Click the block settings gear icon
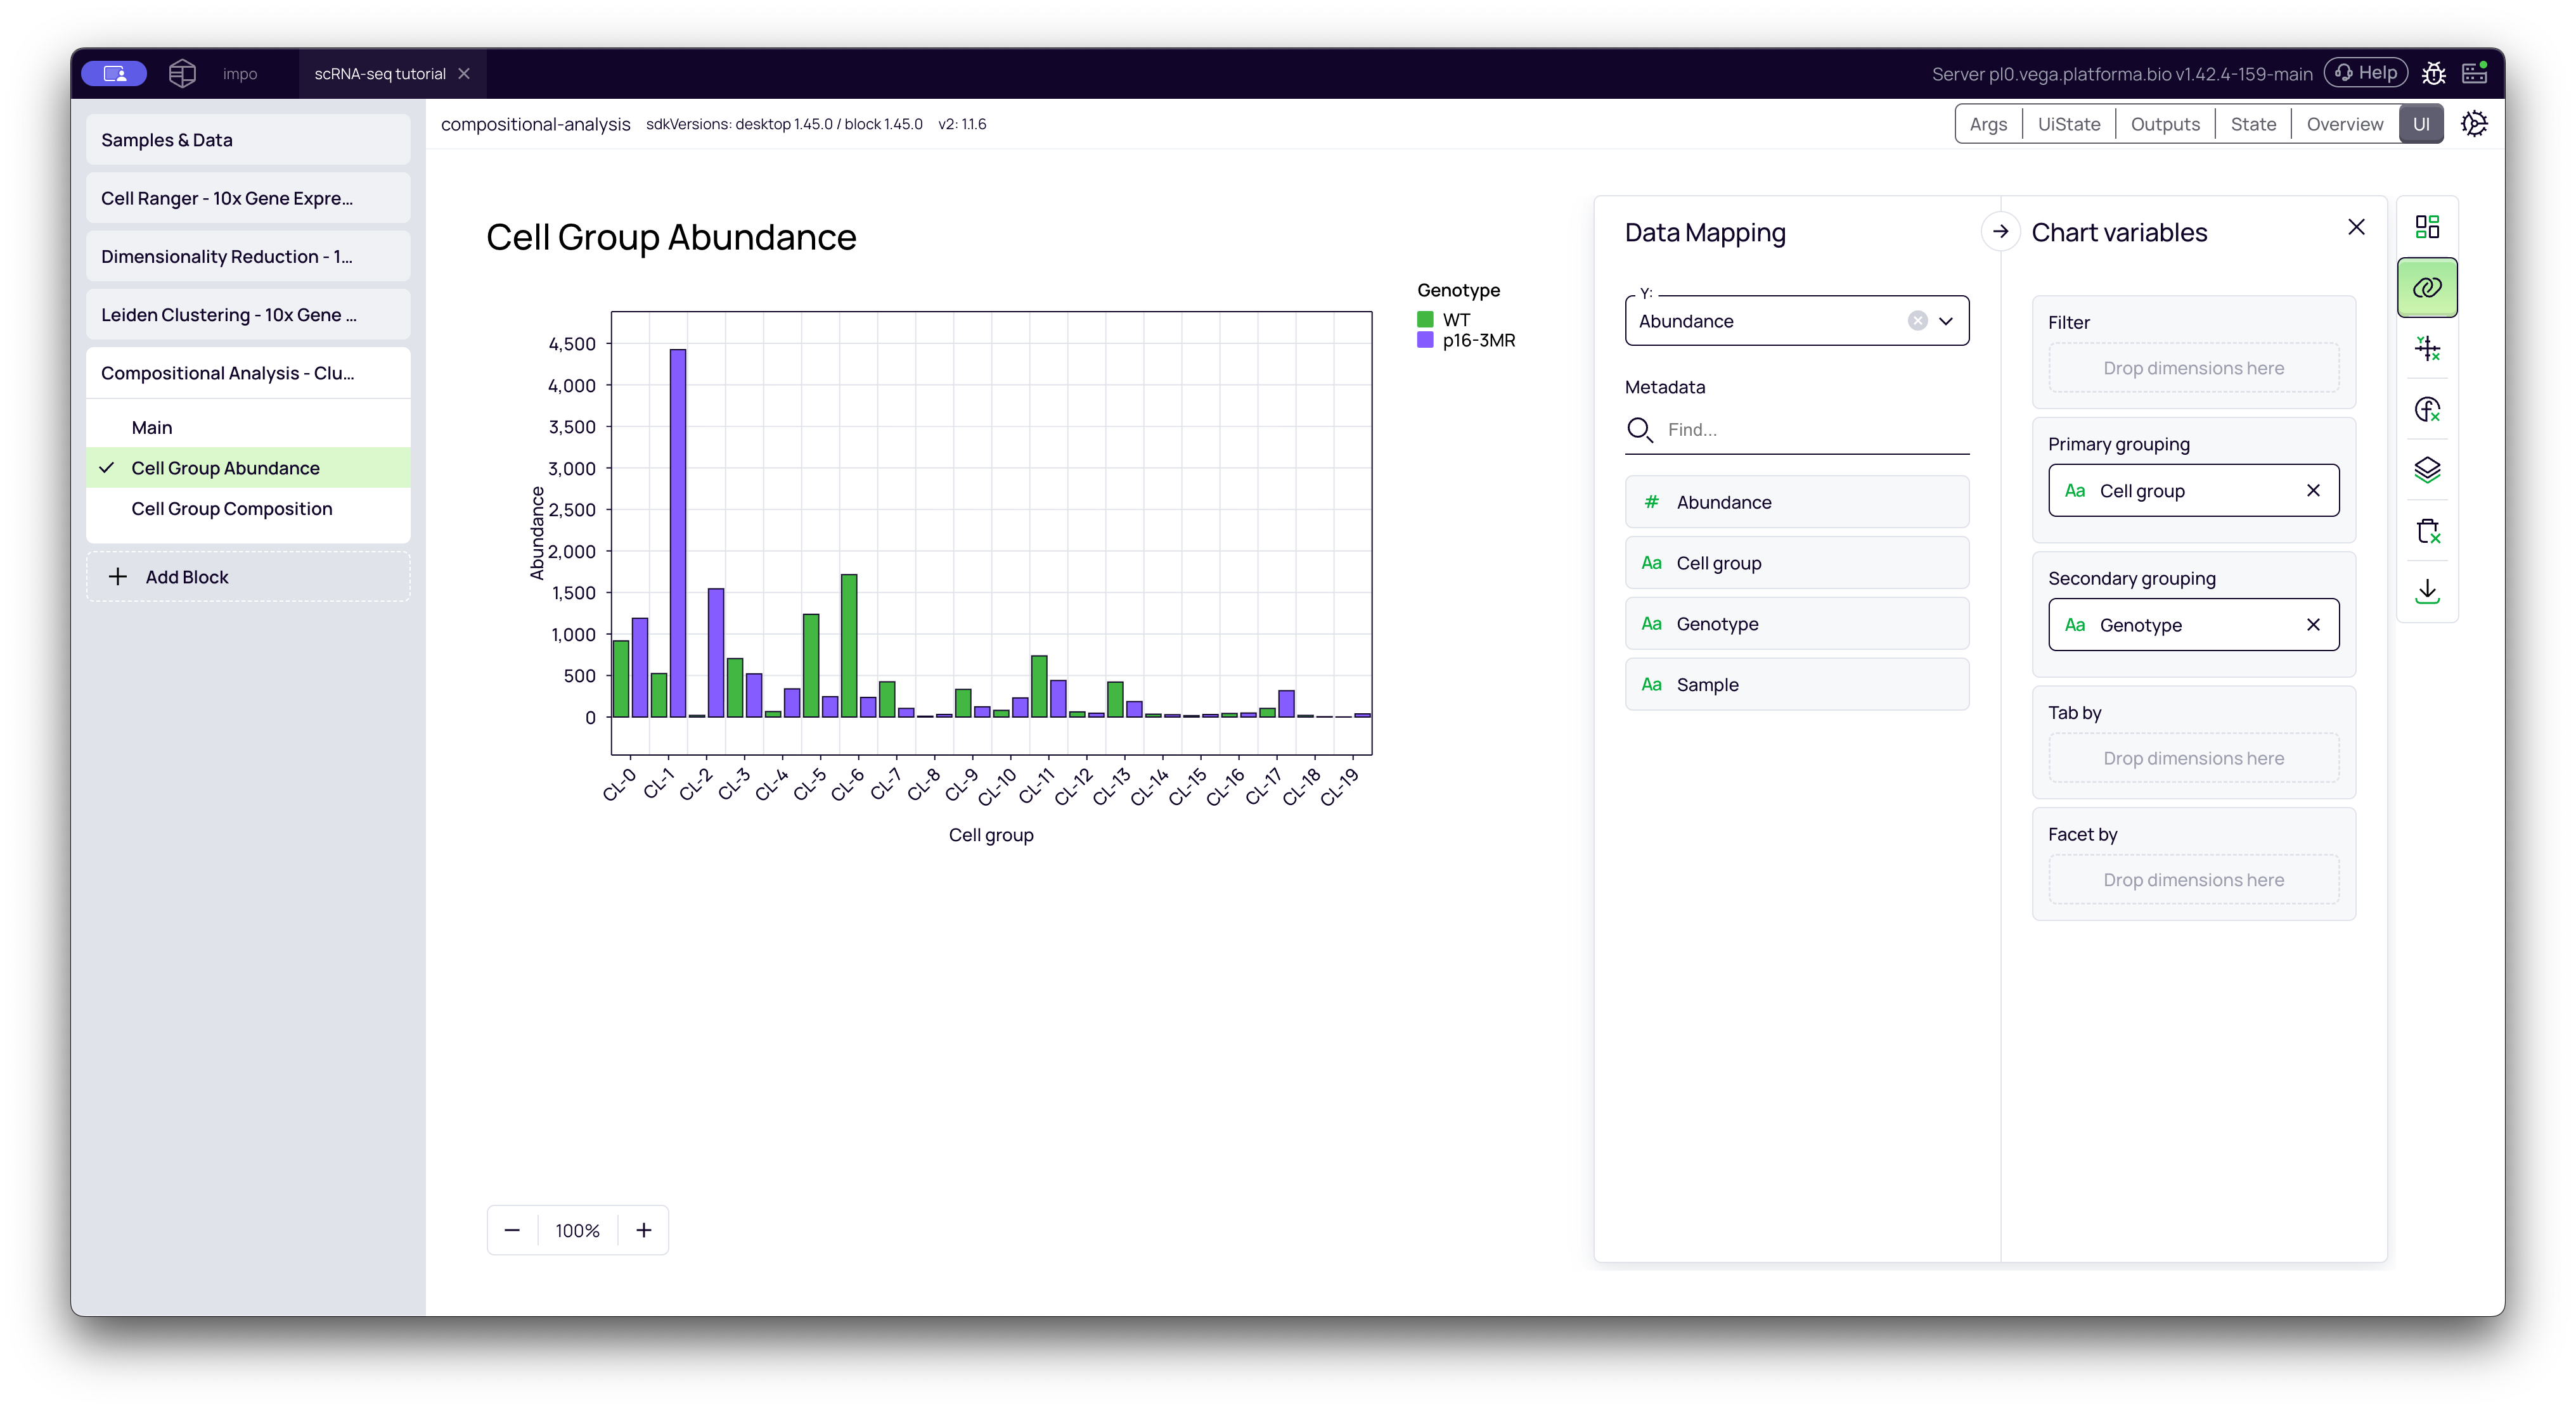This screenshot has width=2576, height=1410. [2474, 124]
